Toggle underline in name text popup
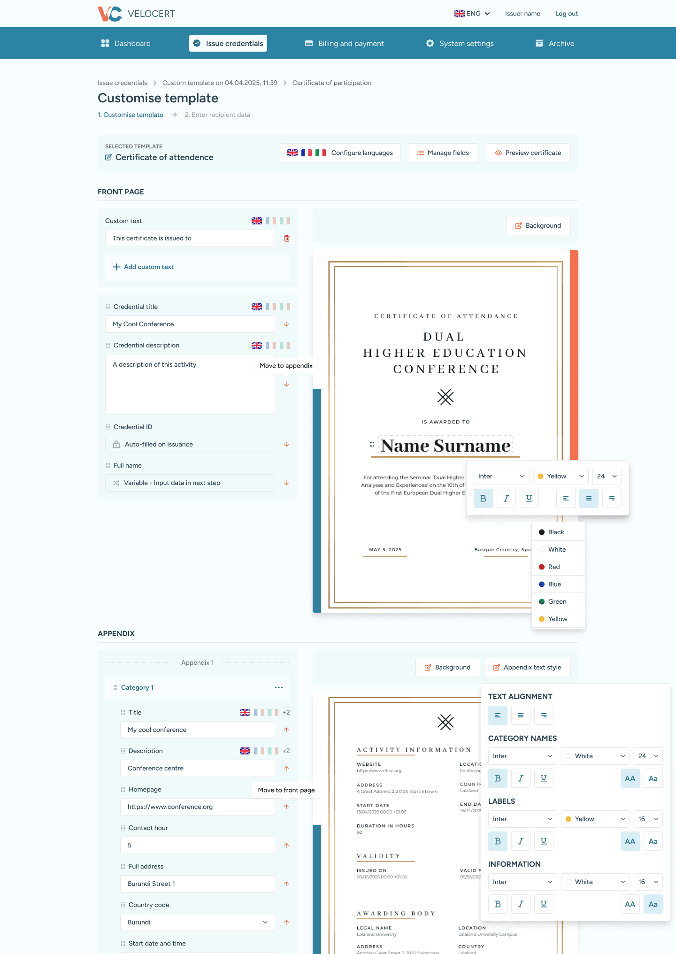 529,498
